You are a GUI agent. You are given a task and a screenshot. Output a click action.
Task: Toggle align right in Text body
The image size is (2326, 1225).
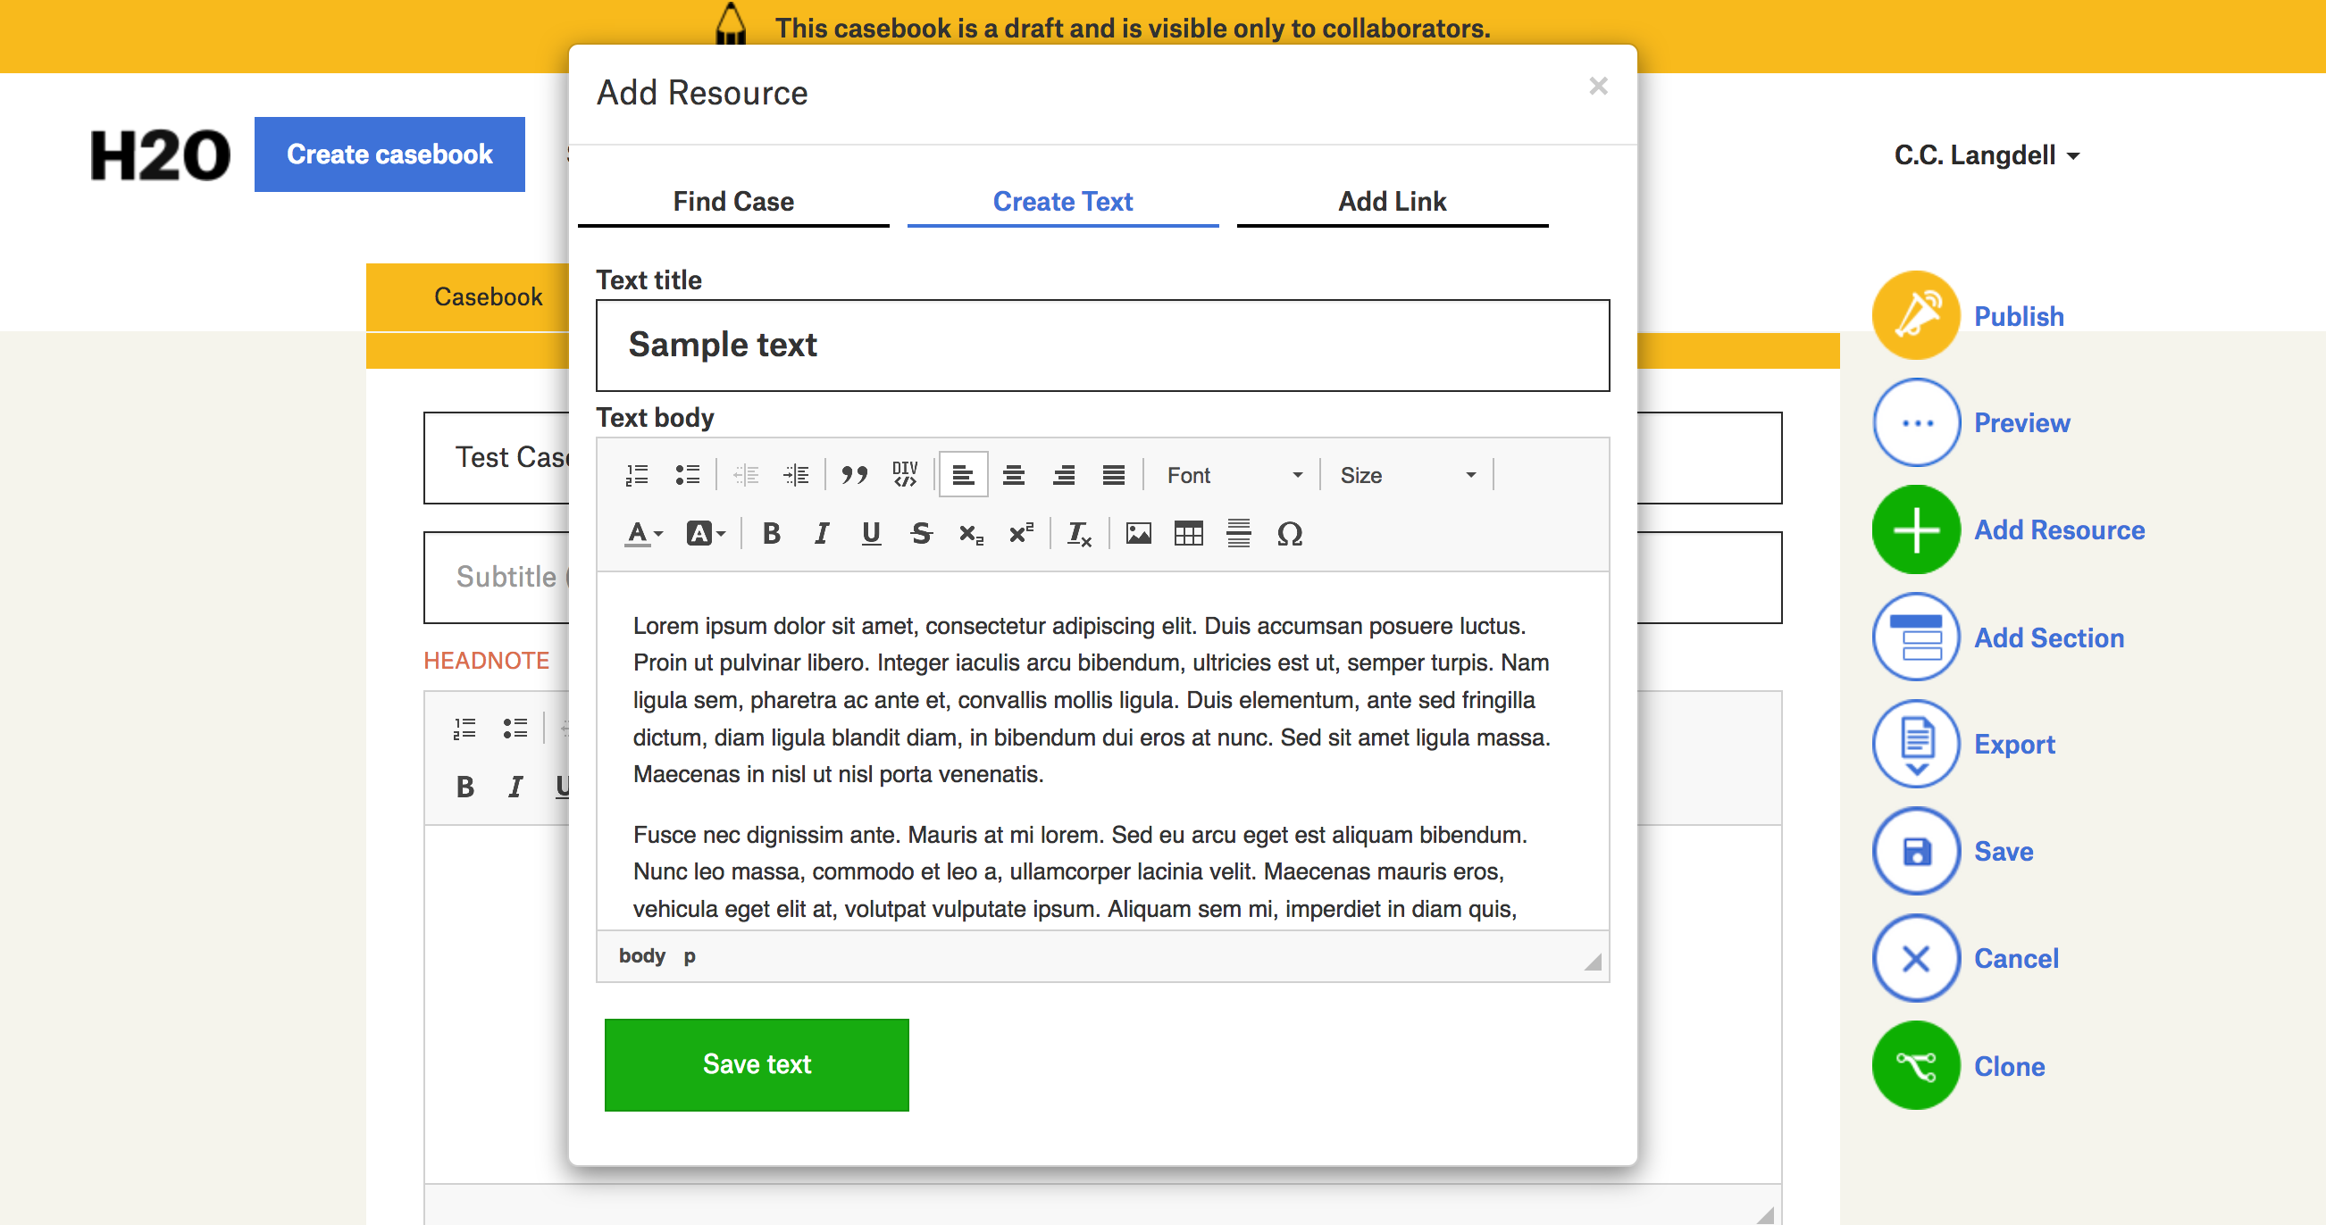click(x=1064, y=475)
